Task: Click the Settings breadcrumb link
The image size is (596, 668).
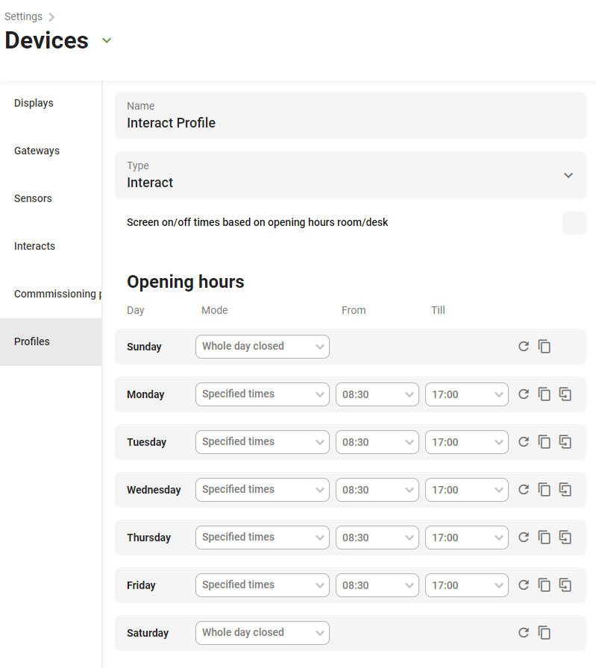Action: 23,16
